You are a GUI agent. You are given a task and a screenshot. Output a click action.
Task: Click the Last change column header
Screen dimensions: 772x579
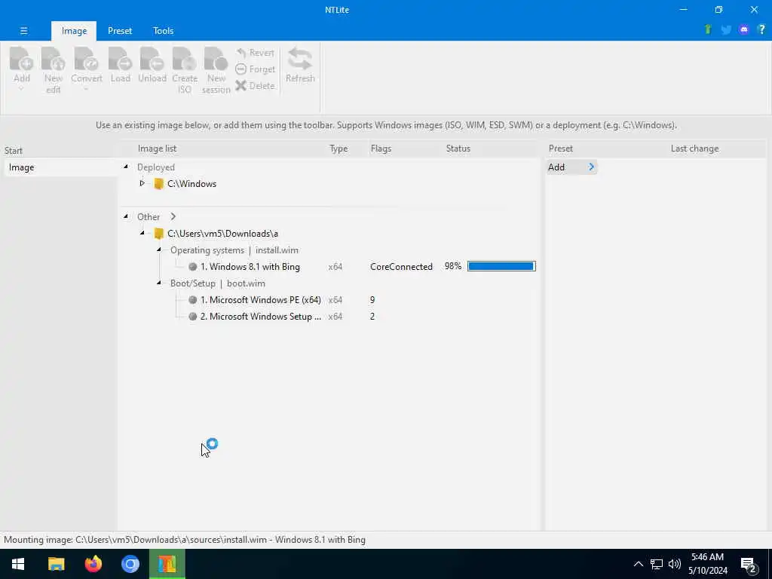tap(694, 149)
